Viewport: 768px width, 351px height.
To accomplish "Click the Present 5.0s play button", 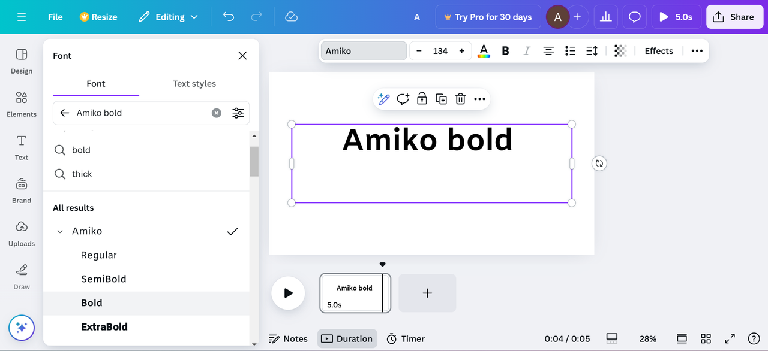I will click(676, 17).
